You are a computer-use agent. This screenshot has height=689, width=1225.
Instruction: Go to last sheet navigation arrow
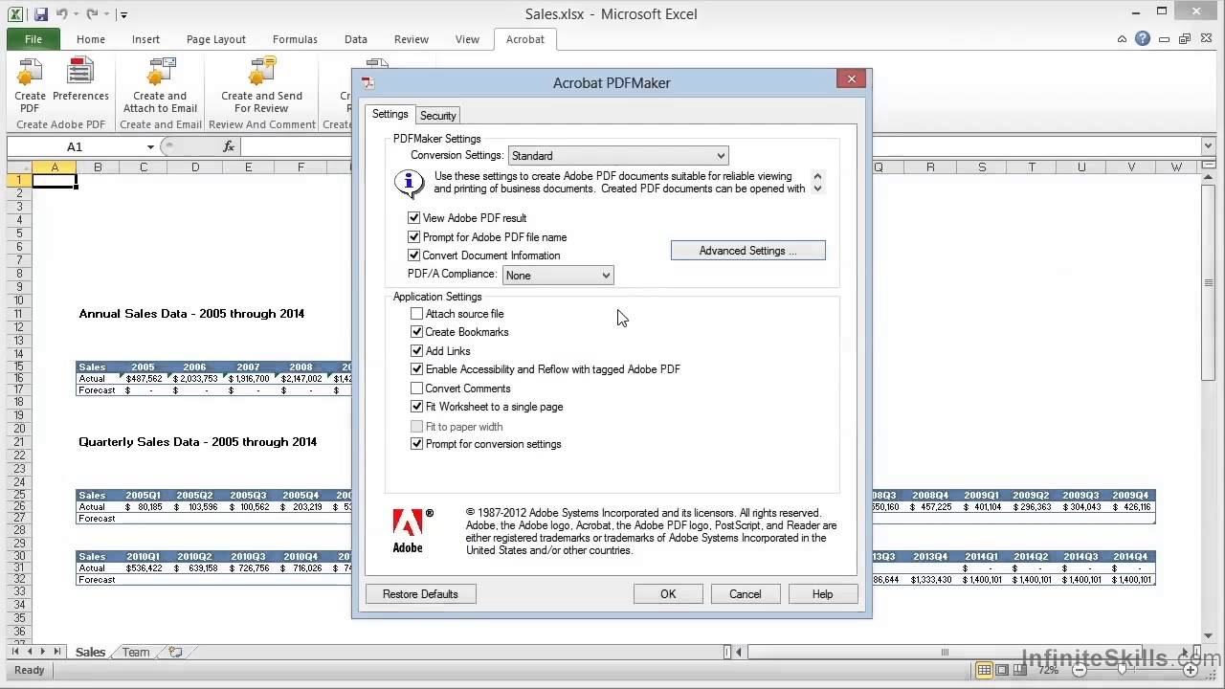pos(57,652)
